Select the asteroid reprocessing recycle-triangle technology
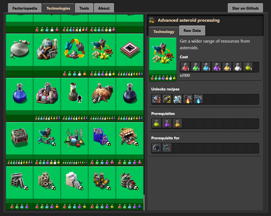Viewport: 271px width, 216px height. 74,55
